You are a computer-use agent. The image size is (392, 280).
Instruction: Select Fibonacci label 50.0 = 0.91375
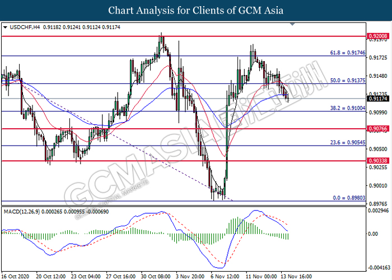pos(348,80)
